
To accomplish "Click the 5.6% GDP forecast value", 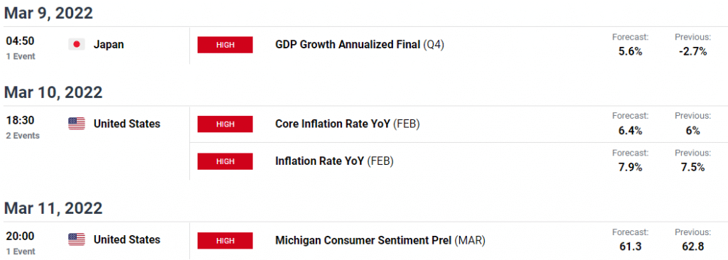I will point(630,52).
